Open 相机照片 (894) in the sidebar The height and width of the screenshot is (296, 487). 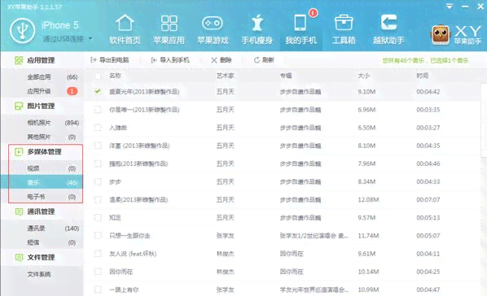(x=42, y=123)
